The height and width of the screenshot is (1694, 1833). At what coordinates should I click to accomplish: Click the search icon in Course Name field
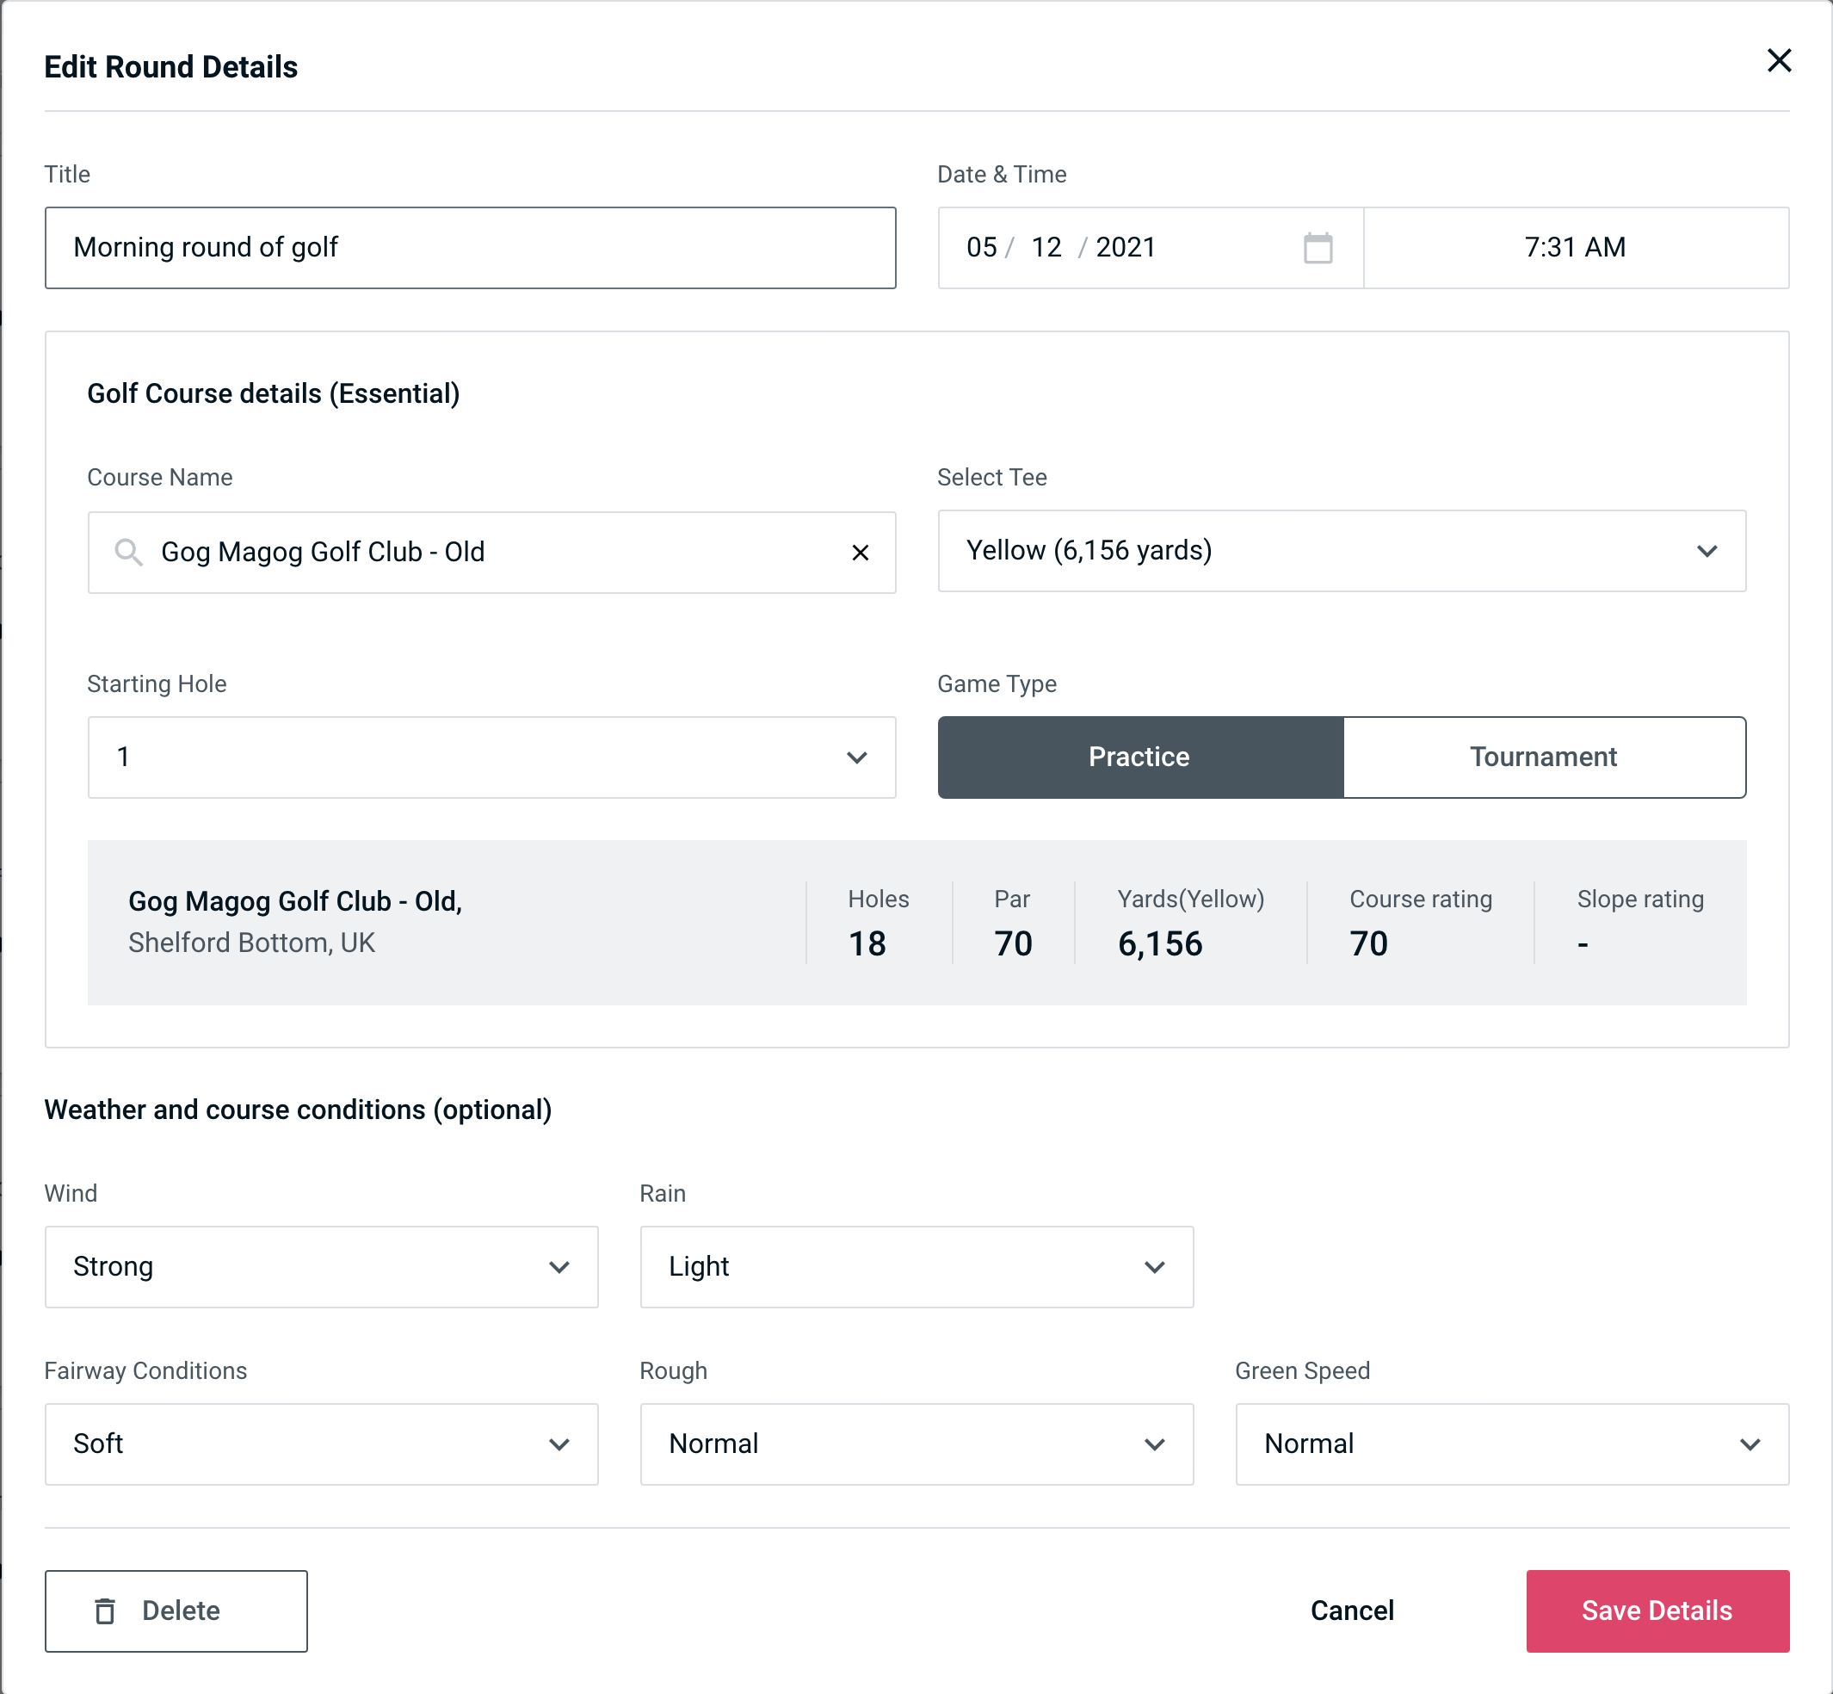(127, 553)
